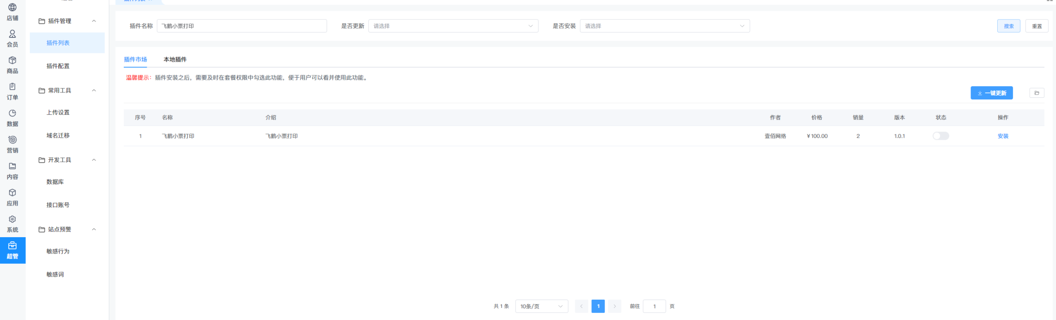This screenshot has height=320, width=1056.
Task: Click the 介绍 column header
Action: pyautogui.click(x=271, y=118)
